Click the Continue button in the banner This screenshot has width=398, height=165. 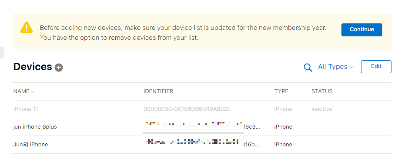362,29
